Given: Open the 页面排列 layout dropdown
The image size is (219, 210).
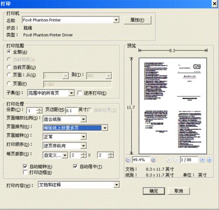Looking at the screenshot, I should (105, 128).
